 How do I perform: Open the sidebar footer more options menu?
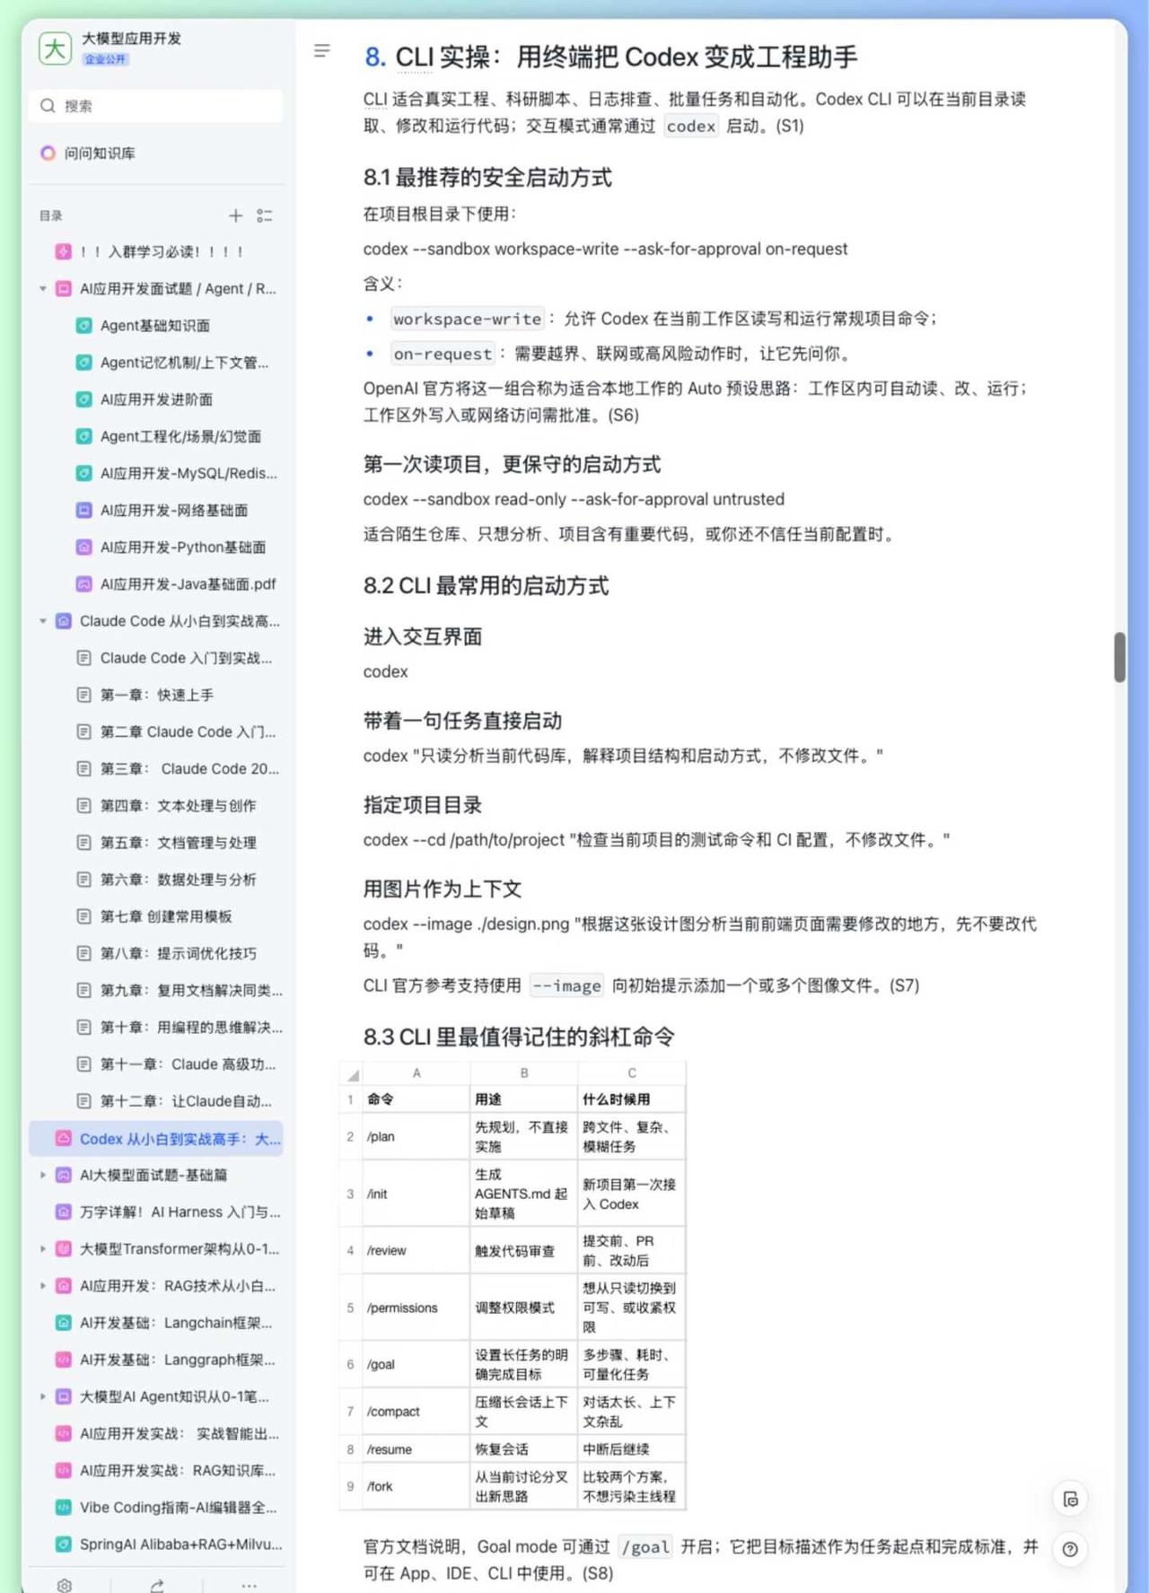(x=250, y=1585)
